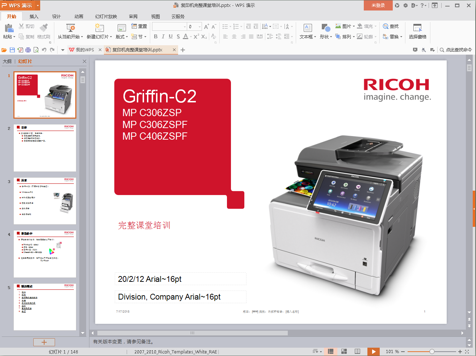Click the Redo arrow icon
Viewport: 476px width, 356px height.
52,50
